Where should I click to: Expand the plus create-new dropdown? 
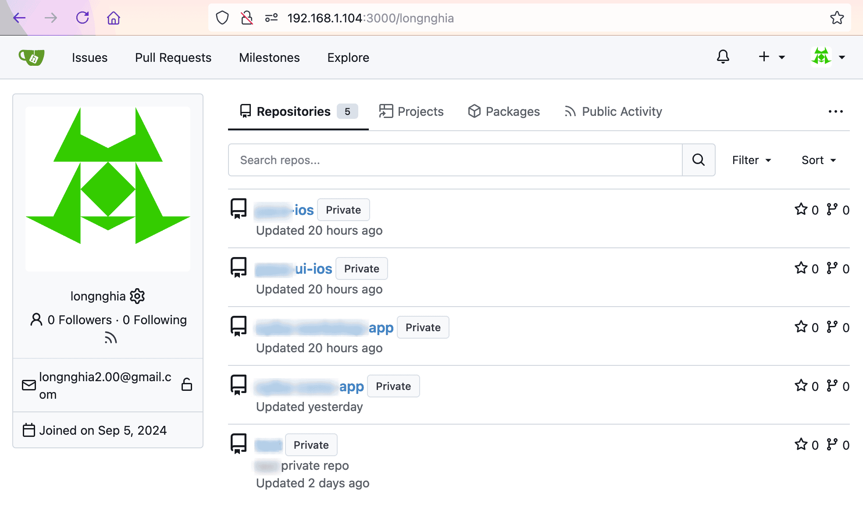coord(772,57)
